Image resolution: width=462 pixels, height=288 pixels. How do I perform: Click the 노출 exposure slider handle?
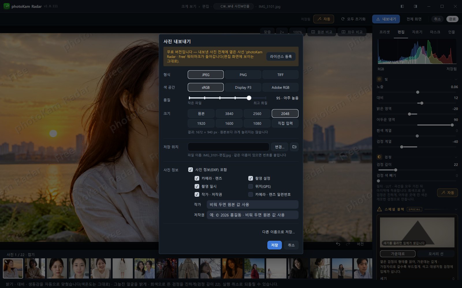pyautogui.click(x=418, y=92)
